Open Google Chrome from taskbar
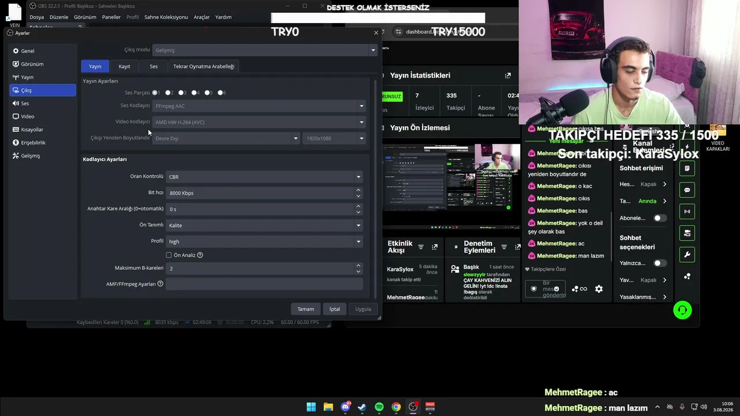Viewport: 740px width, 416px height. pyautogui.click(x=396, y=407)
